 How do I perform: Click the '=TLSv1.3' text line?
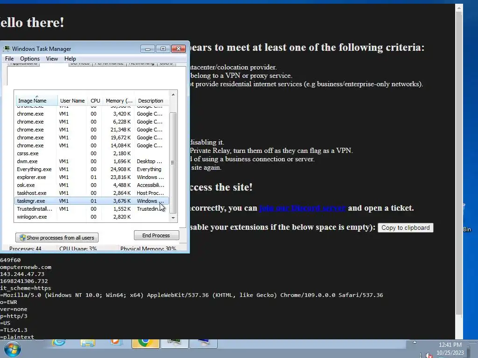tap(14, 330)
